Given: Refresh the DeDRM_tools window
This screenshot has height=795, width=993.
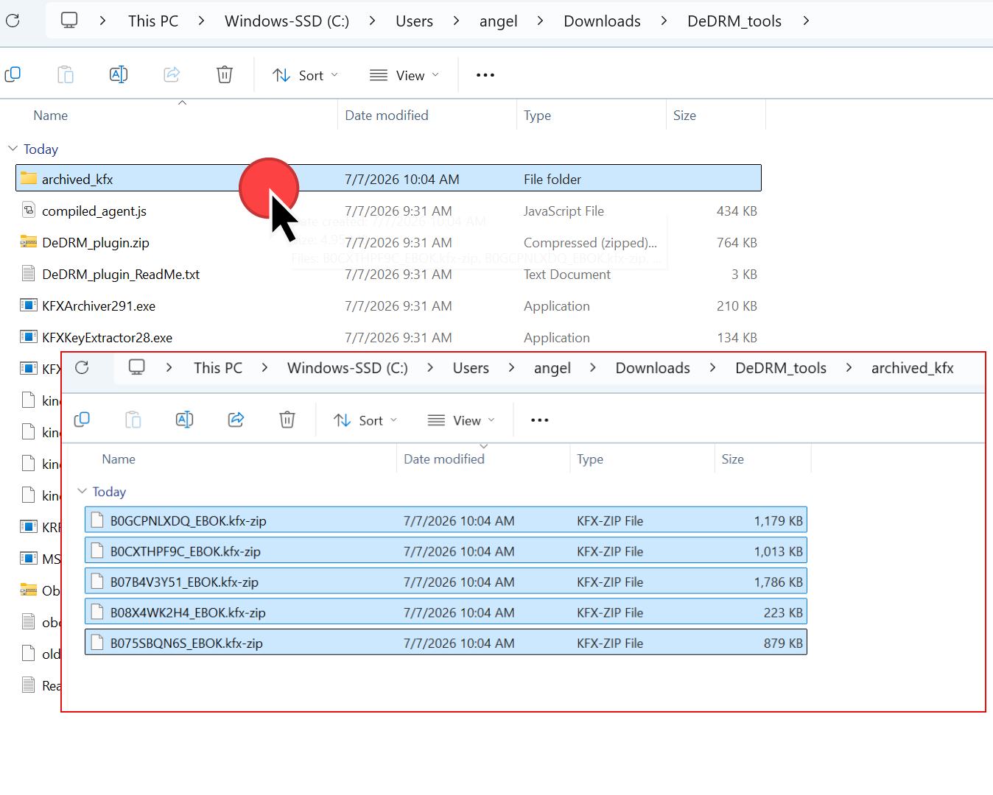Looking at the screenshot, I should coord(13,21).
